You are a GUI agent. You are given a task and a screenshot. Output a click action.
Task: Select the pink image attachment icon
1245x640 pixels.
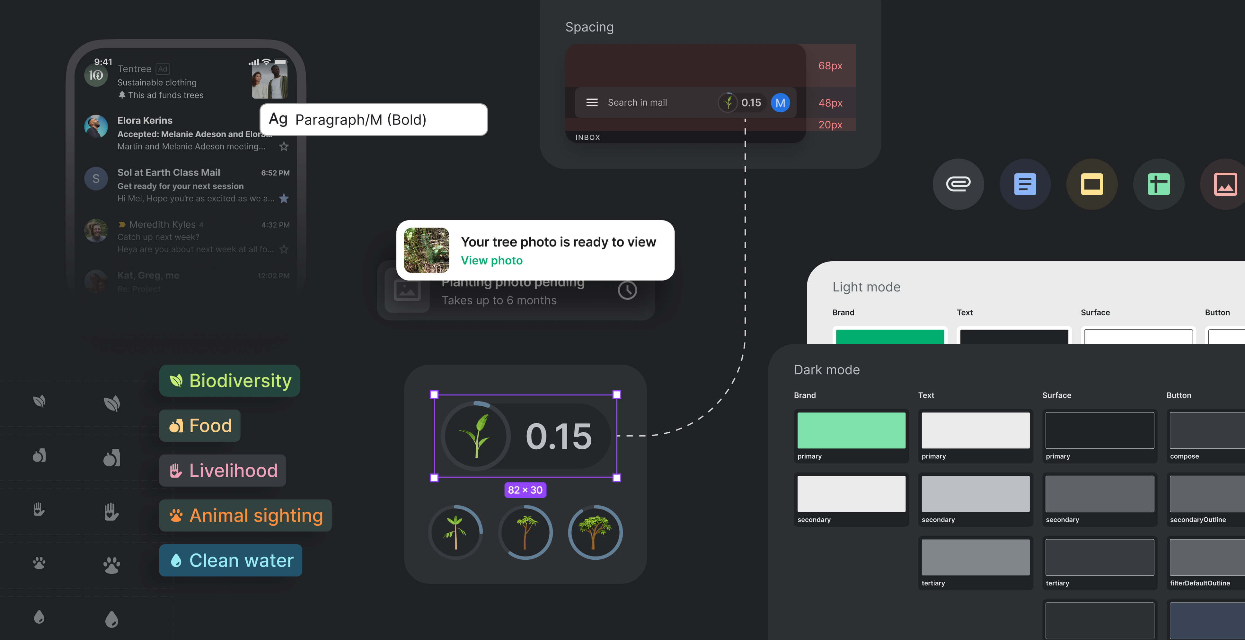(x=1225, y=184)
